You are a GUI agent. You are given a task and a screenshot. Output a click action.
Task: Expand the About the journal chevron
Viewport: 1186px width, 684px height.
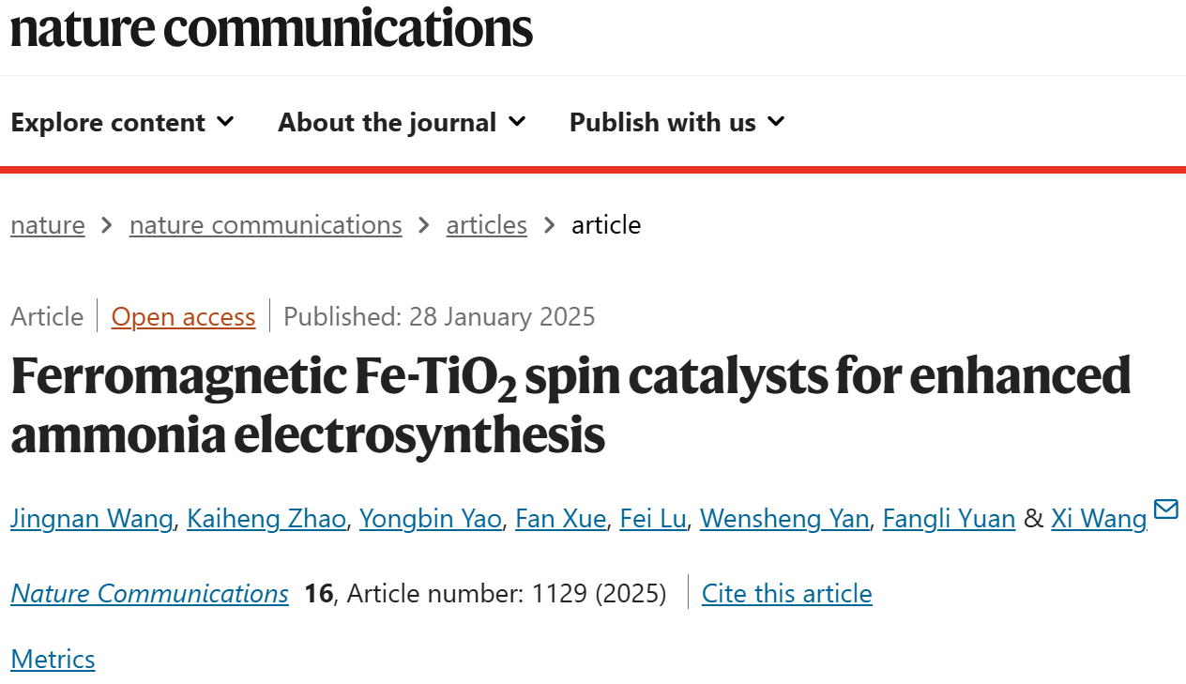click(x=517, y=122)
